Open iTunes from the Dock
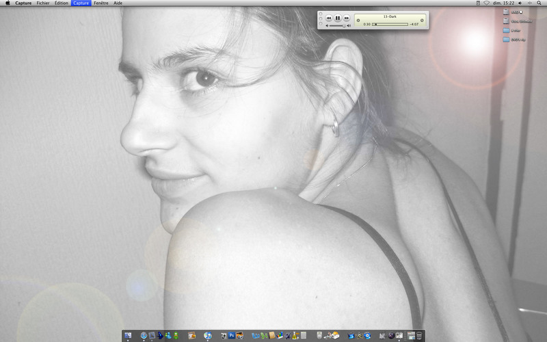The width and height of the screenshot is (547, 342). (x=208, y=335)
